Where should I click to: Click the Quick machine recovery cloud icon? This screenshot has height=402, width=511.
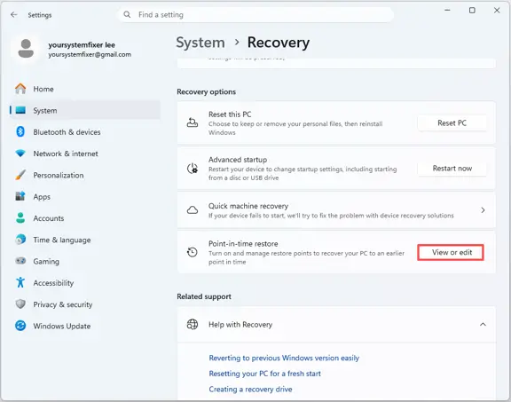tap(193, 210)
